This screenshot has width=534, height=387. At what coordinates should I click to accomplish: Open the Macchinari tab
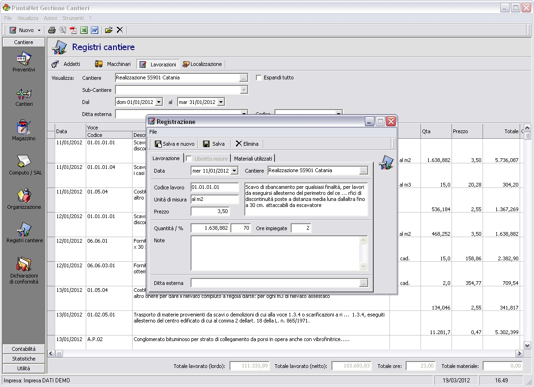point(113,64)
